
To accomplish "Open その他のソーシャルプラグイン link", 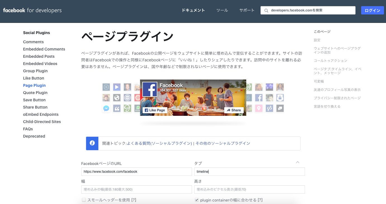I will pyautogui.click(x=223, y=143).
